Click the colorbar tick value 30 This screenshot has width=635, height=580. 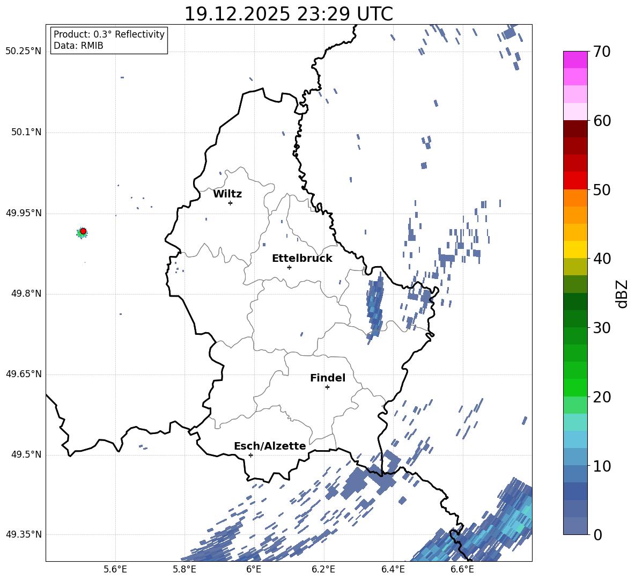click(x=602, y=328)
